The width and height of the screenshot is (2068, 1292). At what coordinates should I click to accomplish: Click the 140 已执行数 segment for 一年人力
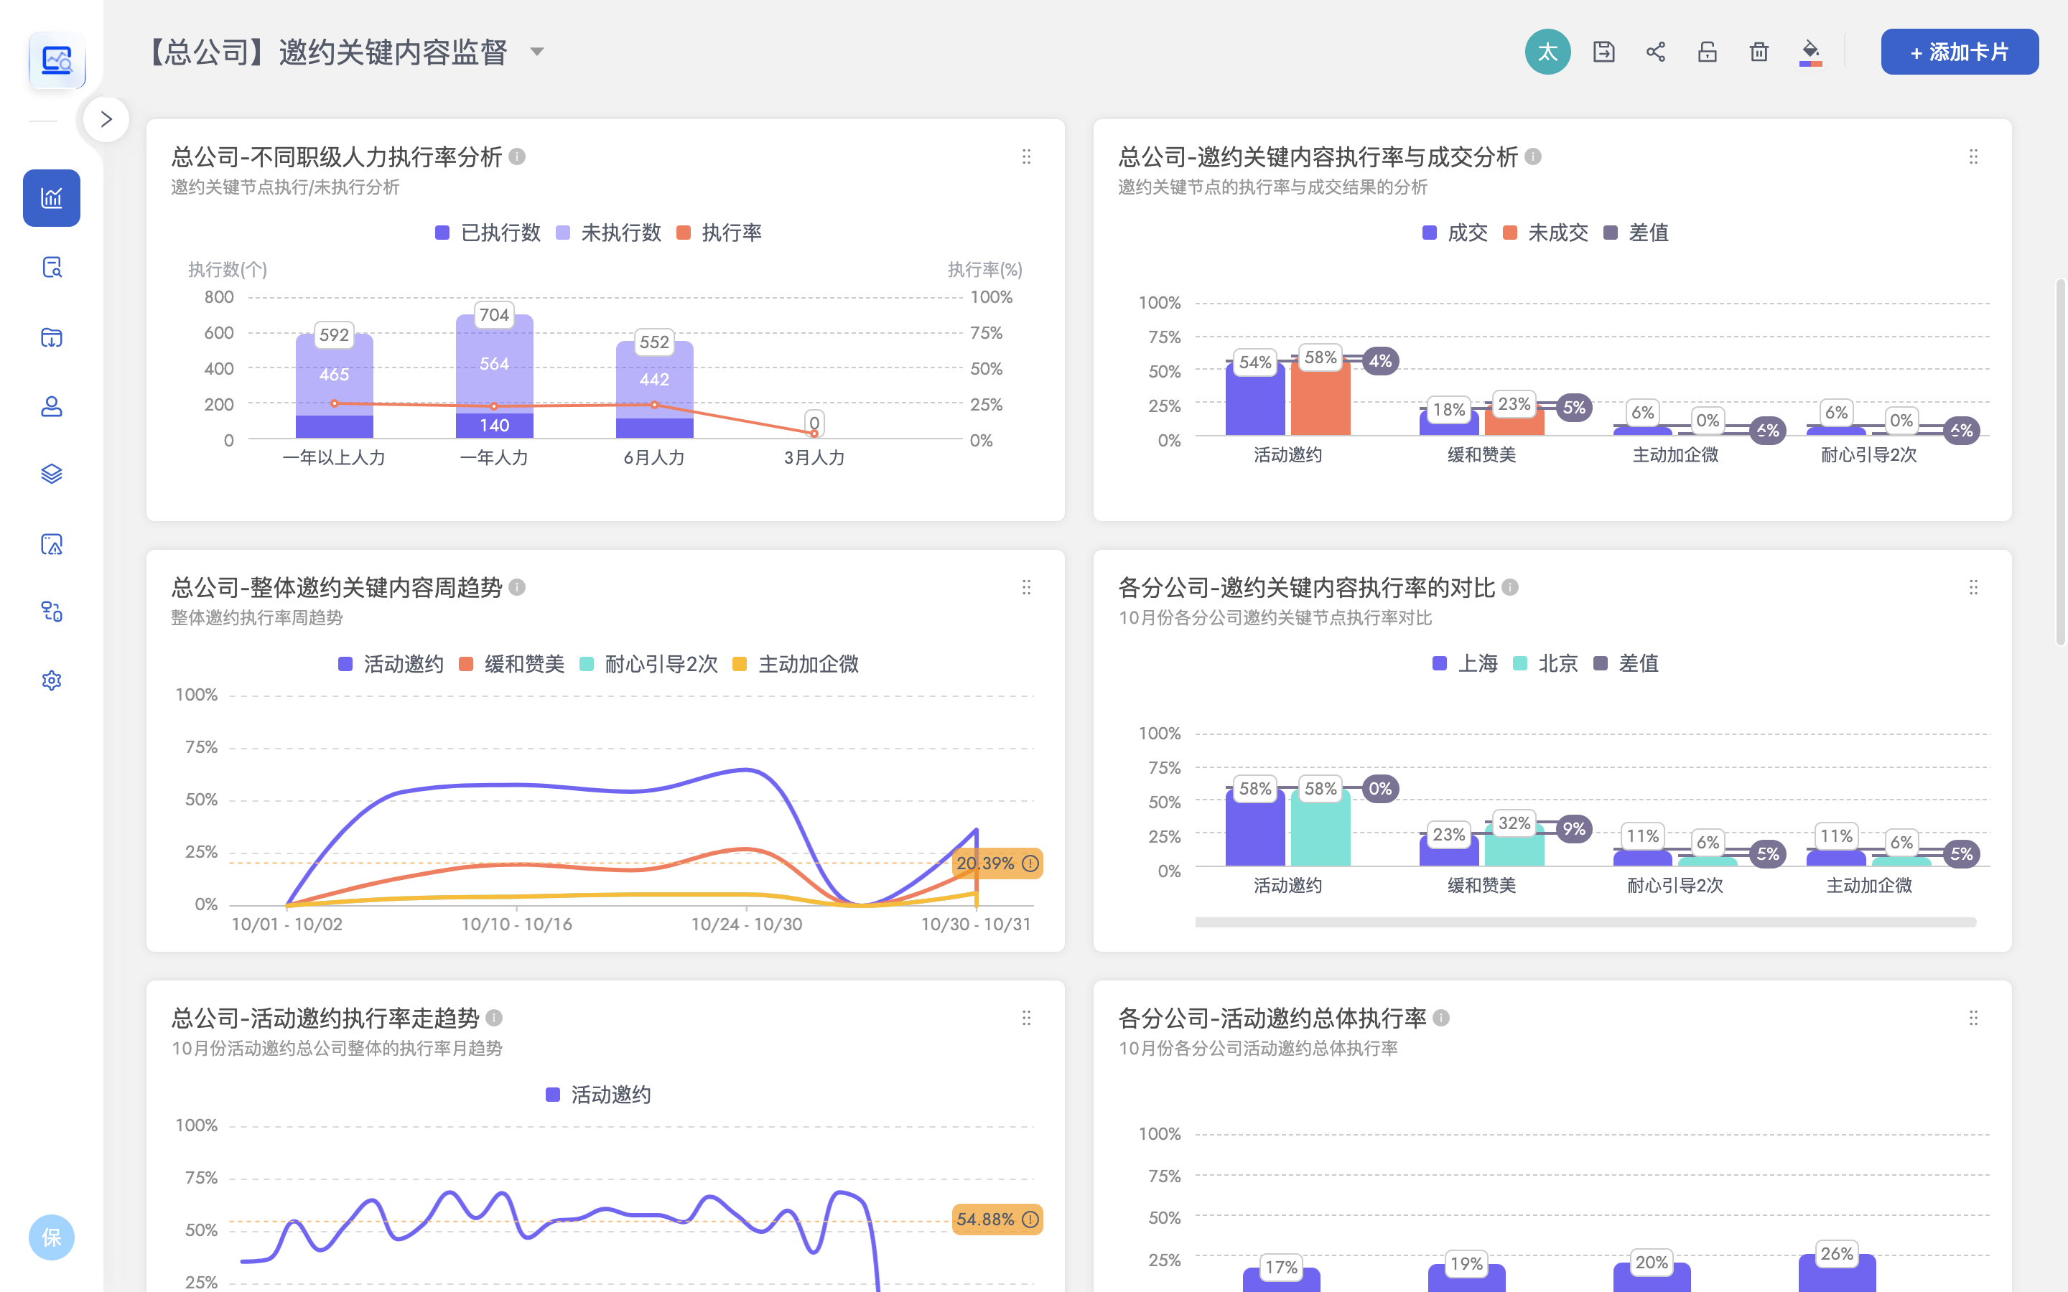[494, 426]
